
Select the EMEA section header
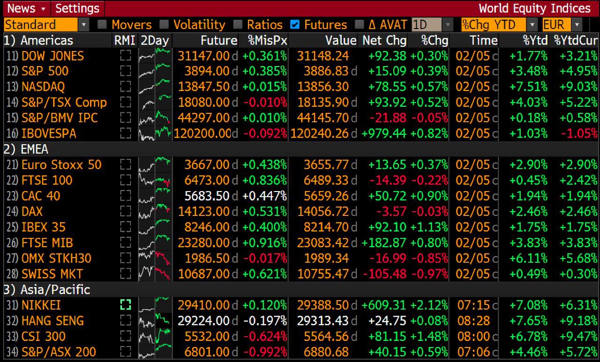pos(26,149)
